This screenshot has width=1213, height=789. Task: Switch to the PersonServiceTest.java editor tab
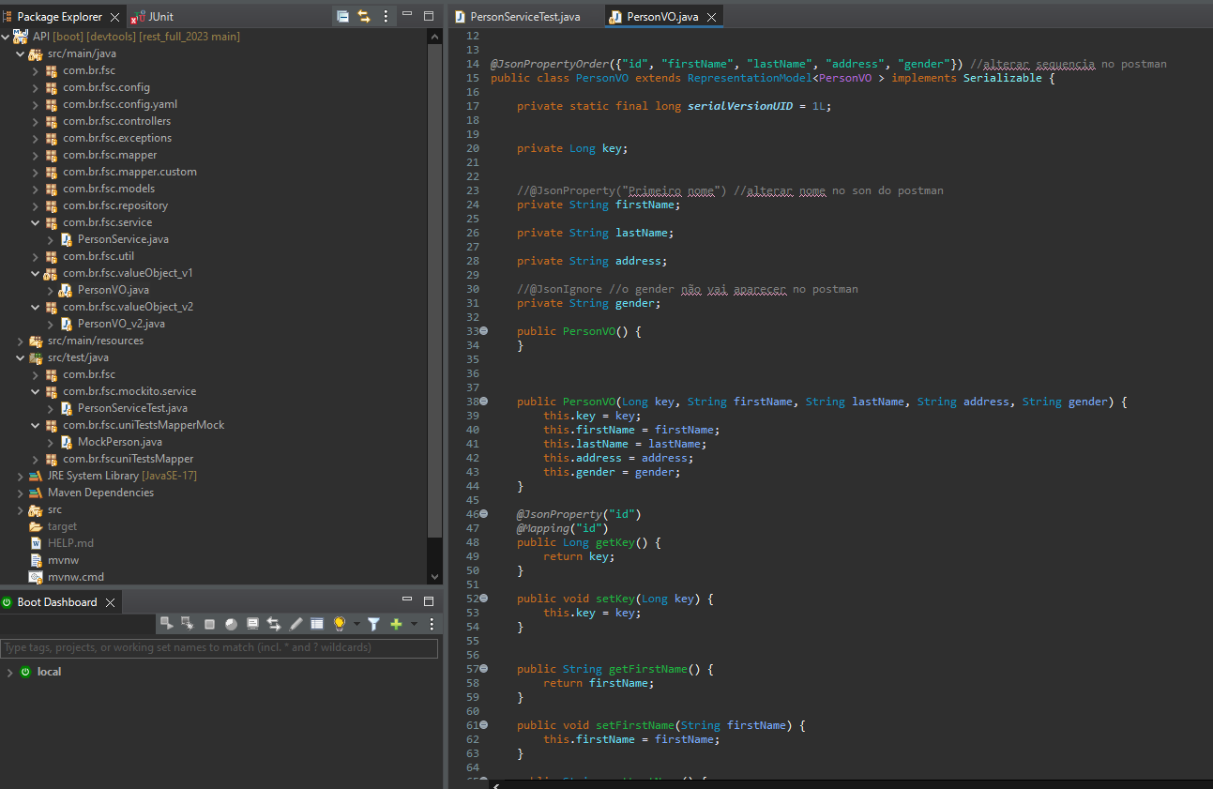click(523, 17)
